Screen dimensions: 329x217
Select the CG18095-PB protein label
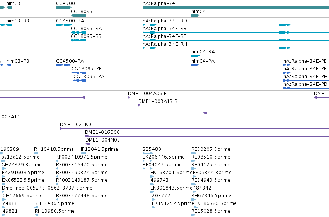tap(87, 68)
